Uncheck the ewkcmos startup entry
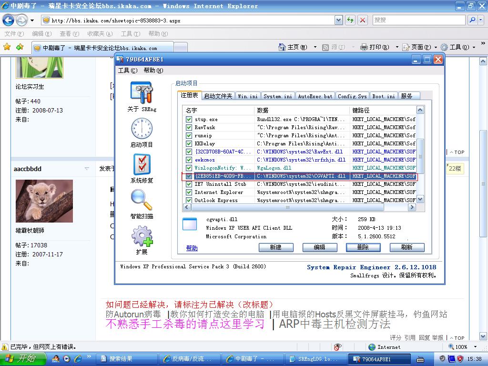488x366 pixels. pos(189,160)
